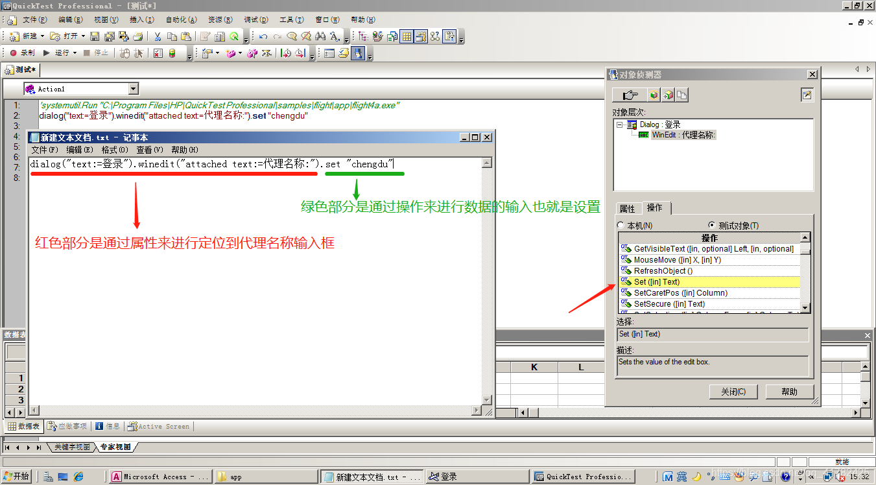This screenshot has width=876, height=485.
Task: Select the 测试对象(T) radio button
Action: coord(712,225)
